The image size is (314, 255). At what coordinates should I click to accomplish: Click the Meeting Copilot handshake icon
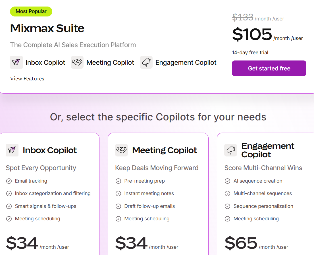(x=77, y=62)
